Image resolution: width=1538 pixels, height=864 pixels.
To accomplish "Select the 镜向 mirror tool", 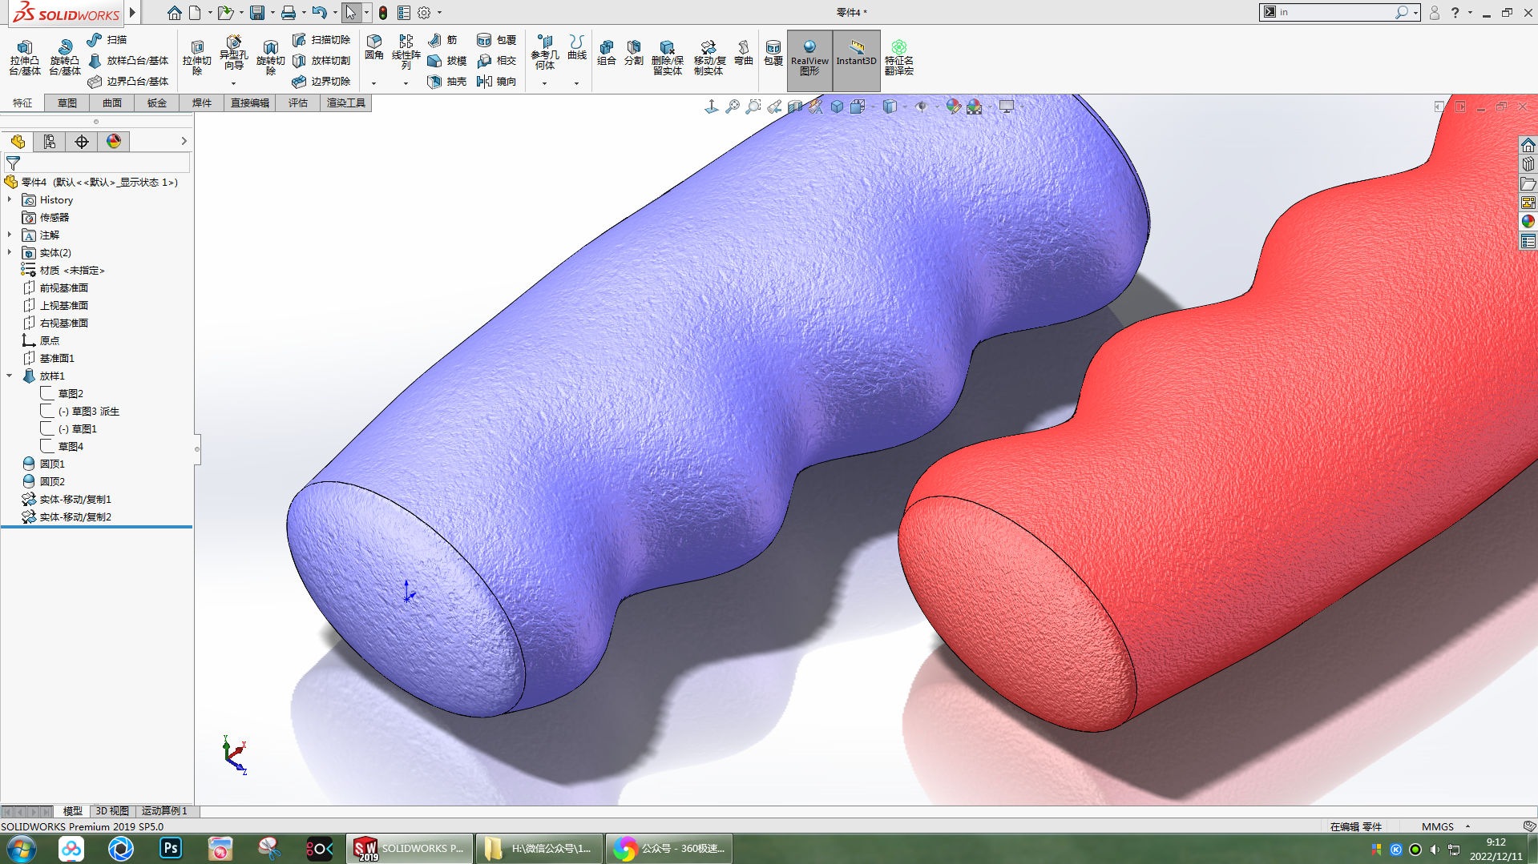I will tap(497, 82).
